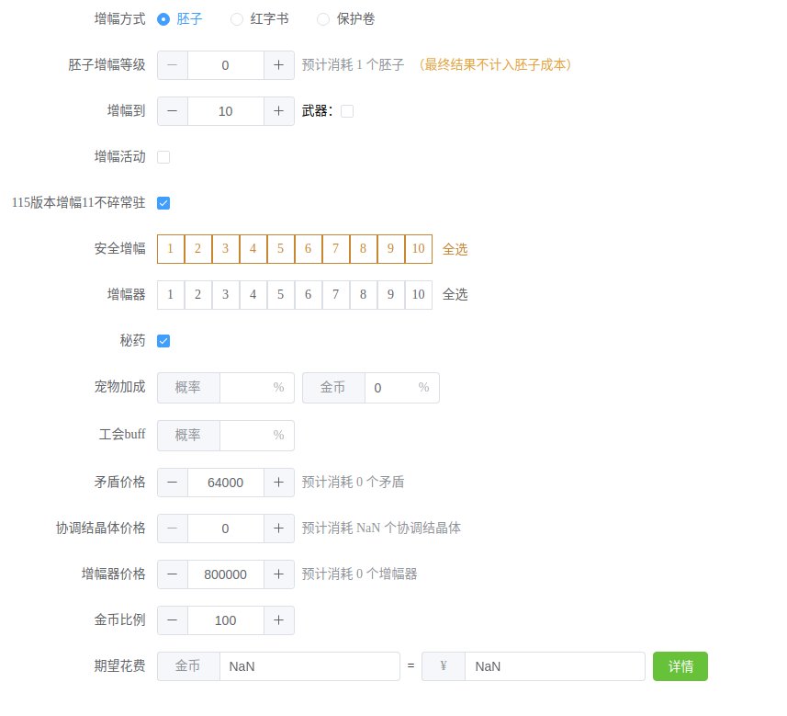Viewport: 787px width, 716px height.
Task: Select all 安全增幅 levels via 全选
Action: tap(455, 249)
